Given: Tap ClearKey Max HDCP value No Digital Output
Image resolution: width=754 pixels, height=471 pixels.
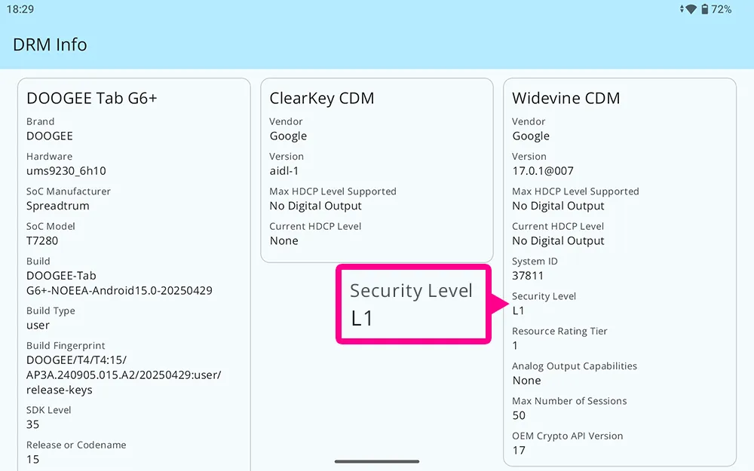Looking at the screenshot, I should point(315,206).
